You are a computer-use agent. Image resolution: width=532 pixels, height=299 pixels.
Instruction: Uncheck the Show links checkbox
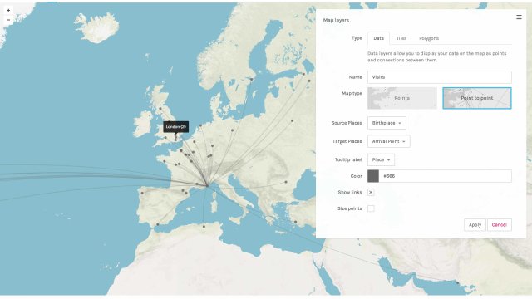pos(371,192)
